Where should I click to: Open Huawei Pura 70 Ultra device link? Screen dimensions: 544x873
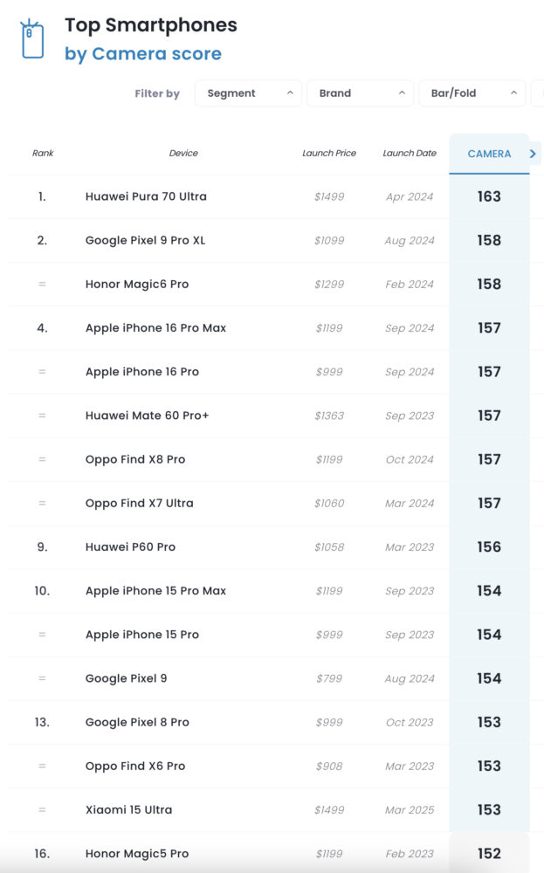tap(146, 196)
